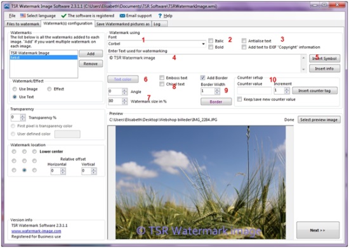Select the Use Image radio button
Image resolution: width=349 pixels, height=248 pixels.
15,89
